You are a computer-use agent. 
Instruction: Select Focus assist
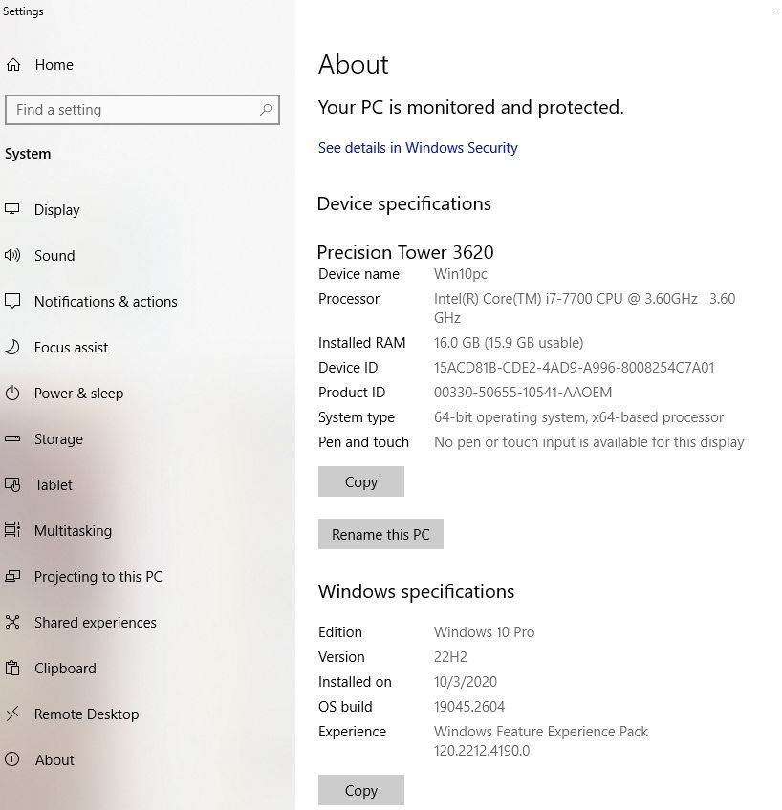[71, 348]
